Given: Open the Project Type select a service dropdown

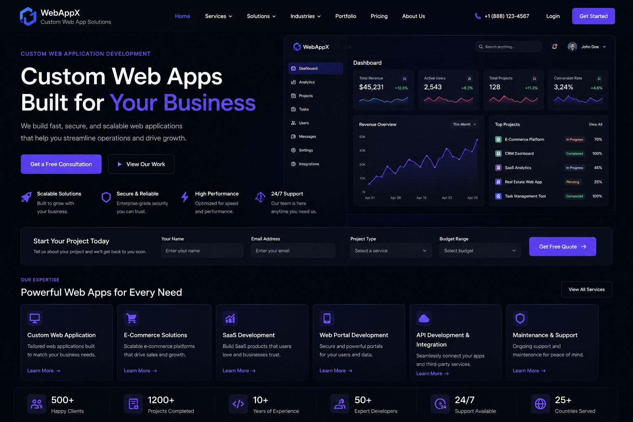Looking at the screenshot, I should pos(391,251).
